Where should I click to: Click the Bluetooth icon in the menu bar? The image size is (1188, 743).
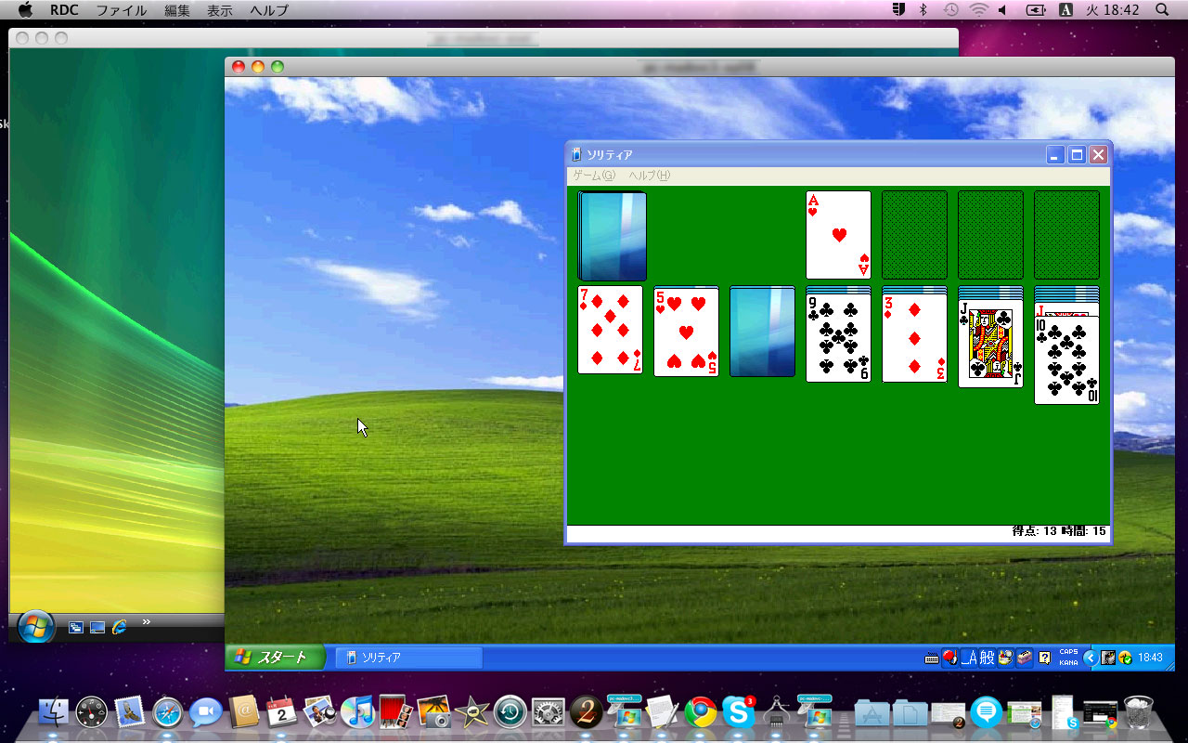tap(923, 10)
